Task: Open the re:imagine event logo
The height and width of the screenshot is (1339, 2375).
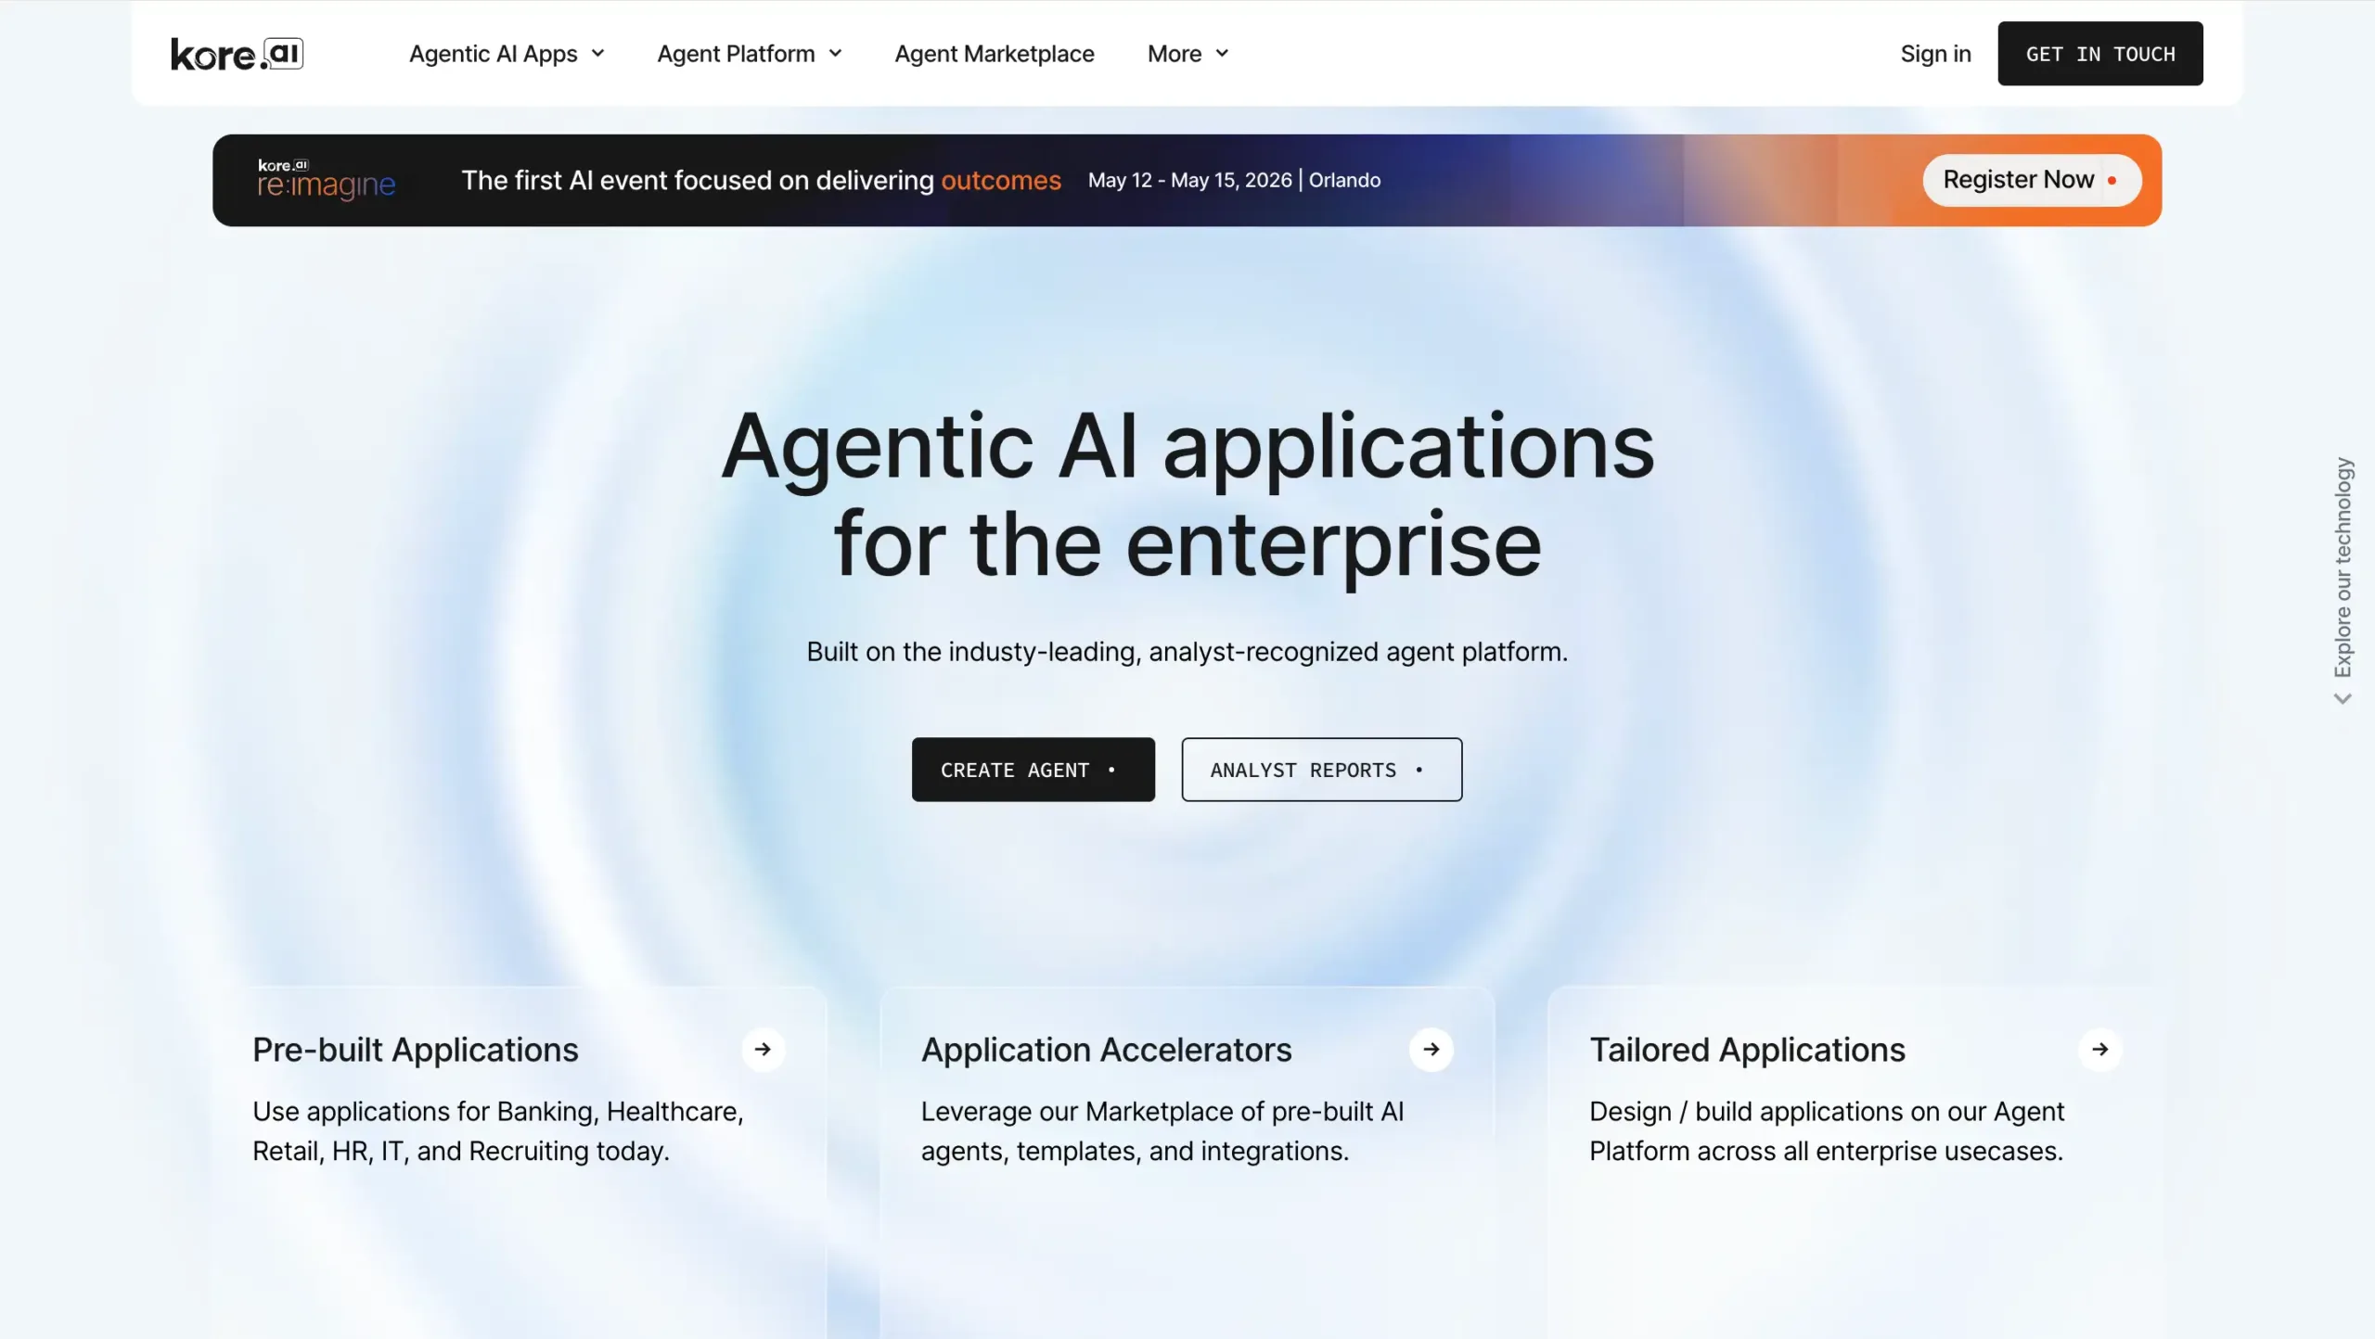Action: tap(327, 180)
